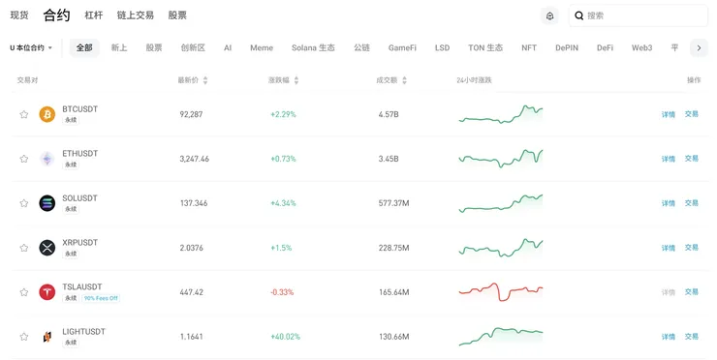This screenshot has width=717, height=360.
Task: Click the +40.02% change value
Action: pos(285,337)
